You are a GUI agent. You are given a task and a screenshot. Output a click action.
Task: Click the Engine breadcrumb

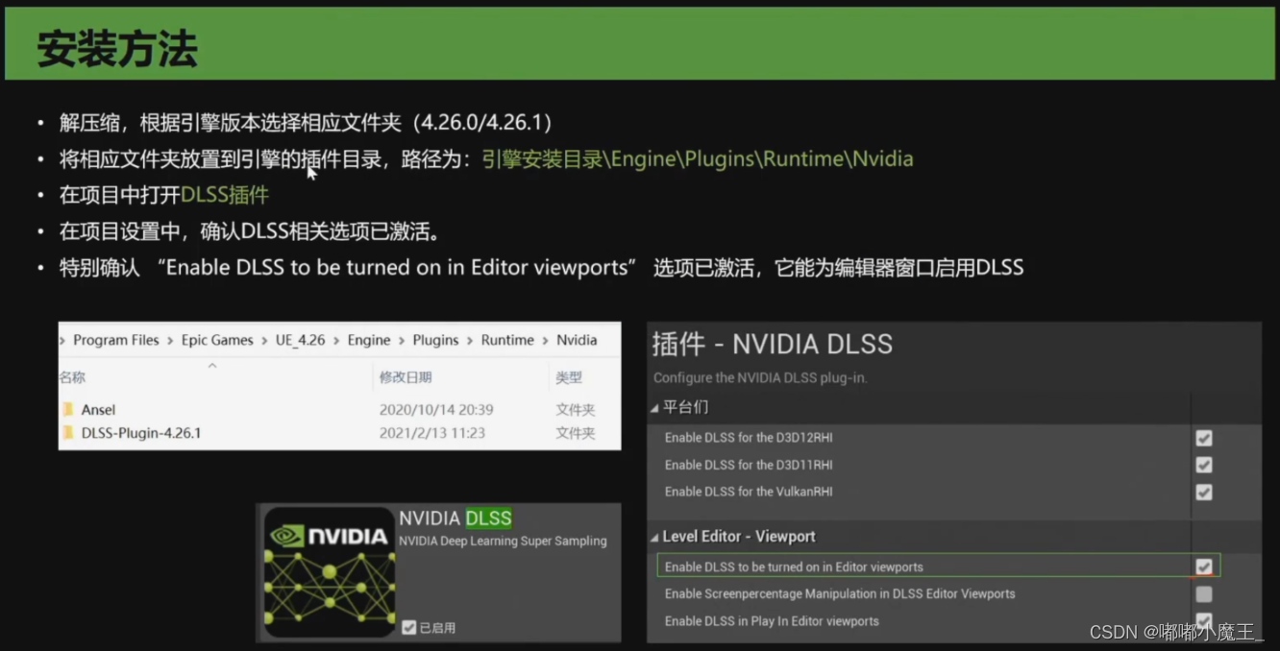[x=369, y=340]
